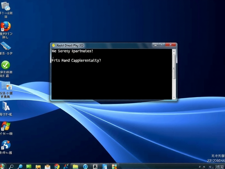
Task: Open the green checkmark desktop icon
Action: click(6, 65)
